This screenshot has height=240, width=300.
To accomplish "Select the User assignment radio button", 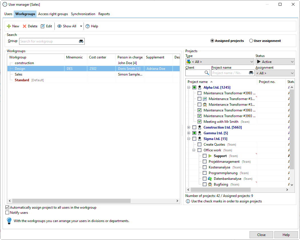I will click(251, 41).
